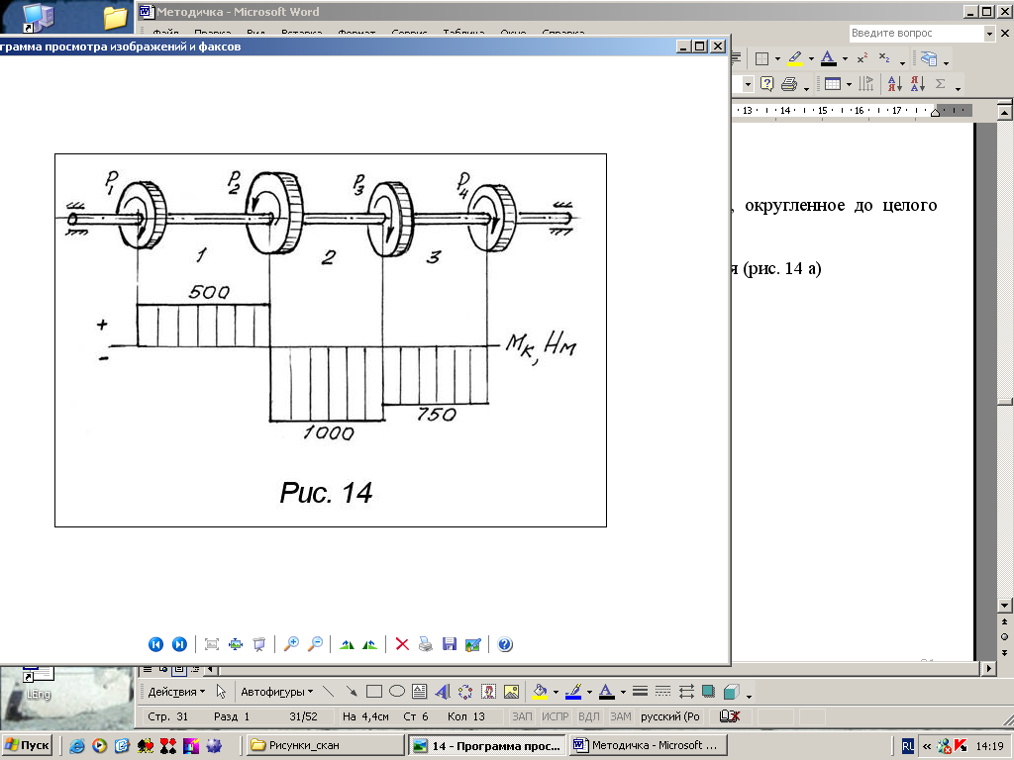Viewport: 1014px width, 760px height.
Task: Click spelling status book icon
Action: [730, 716]
